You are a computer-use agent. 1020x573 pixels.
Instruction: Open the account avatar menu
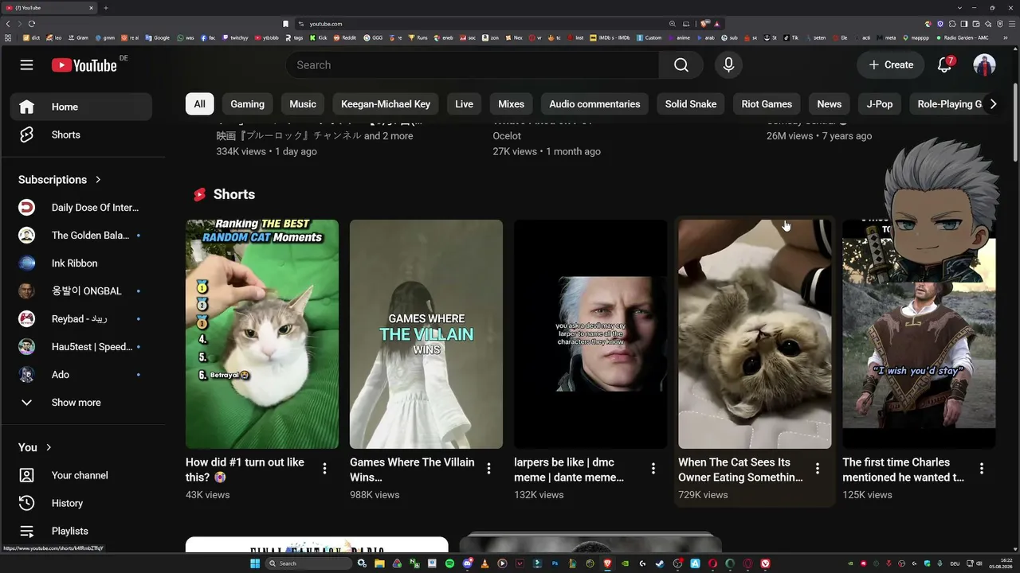[985, 65]
